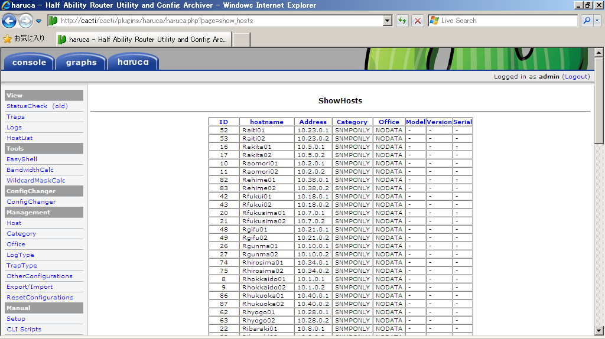Viewport: 605px width, 339px height.
Task: Open Office under Management
Action: [16, 244]
